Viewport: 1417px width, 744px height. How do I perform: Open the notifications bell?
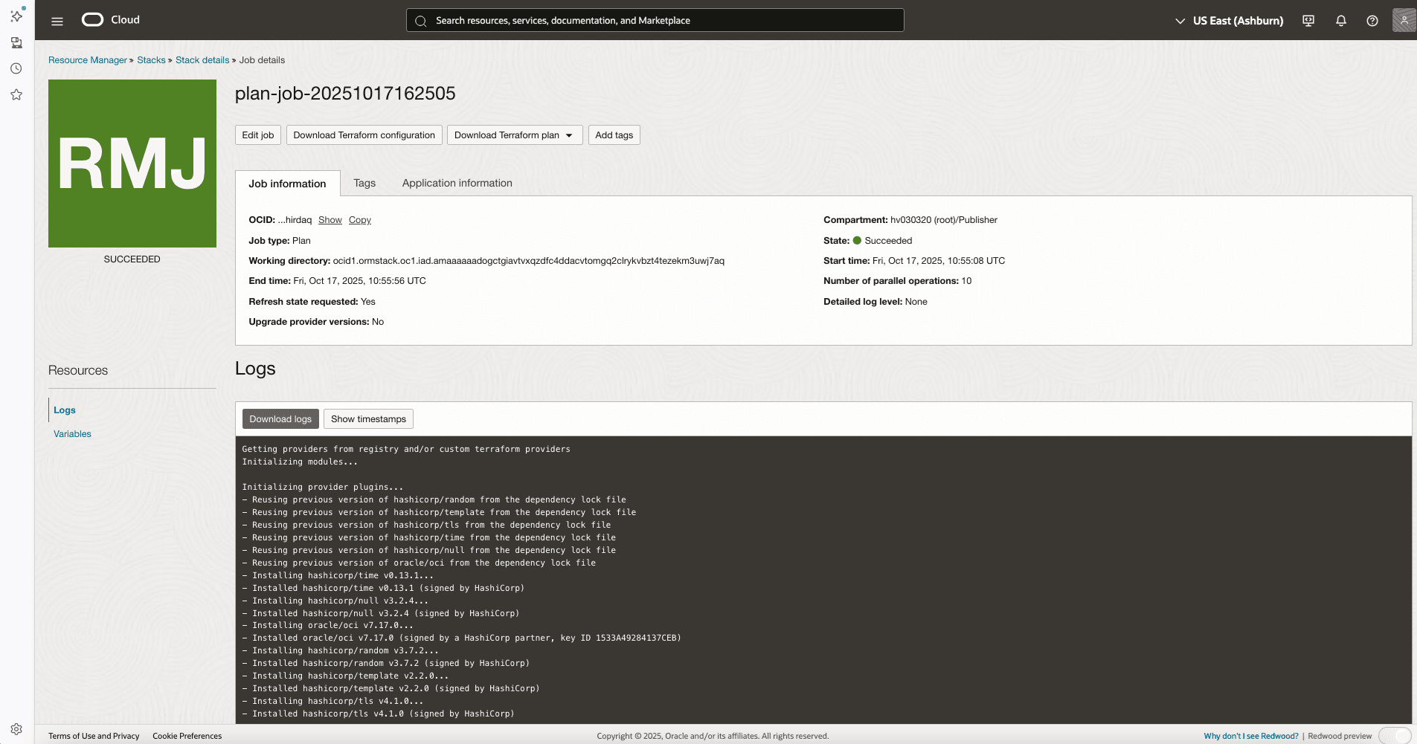[1340, 20]
